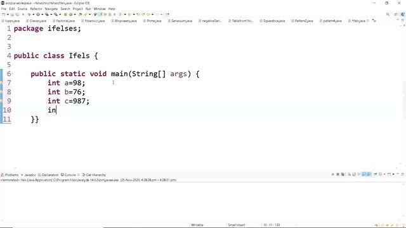The image size is (406, 228).
Task: Click the Open Type toolbar icon
Action: pyautogui.click(x=81, y=15)
